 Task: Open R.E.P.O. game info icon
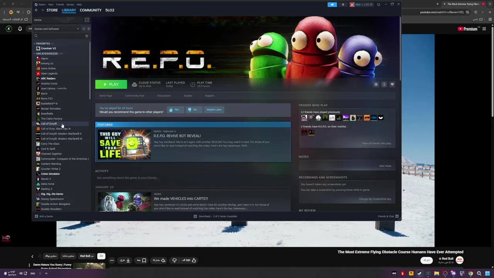pyautogui.click(x=384, y=84)
